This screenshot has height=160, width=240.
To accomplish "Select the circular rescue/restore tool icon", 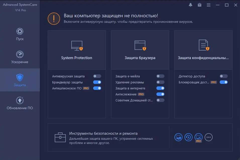I will [188, 137].
